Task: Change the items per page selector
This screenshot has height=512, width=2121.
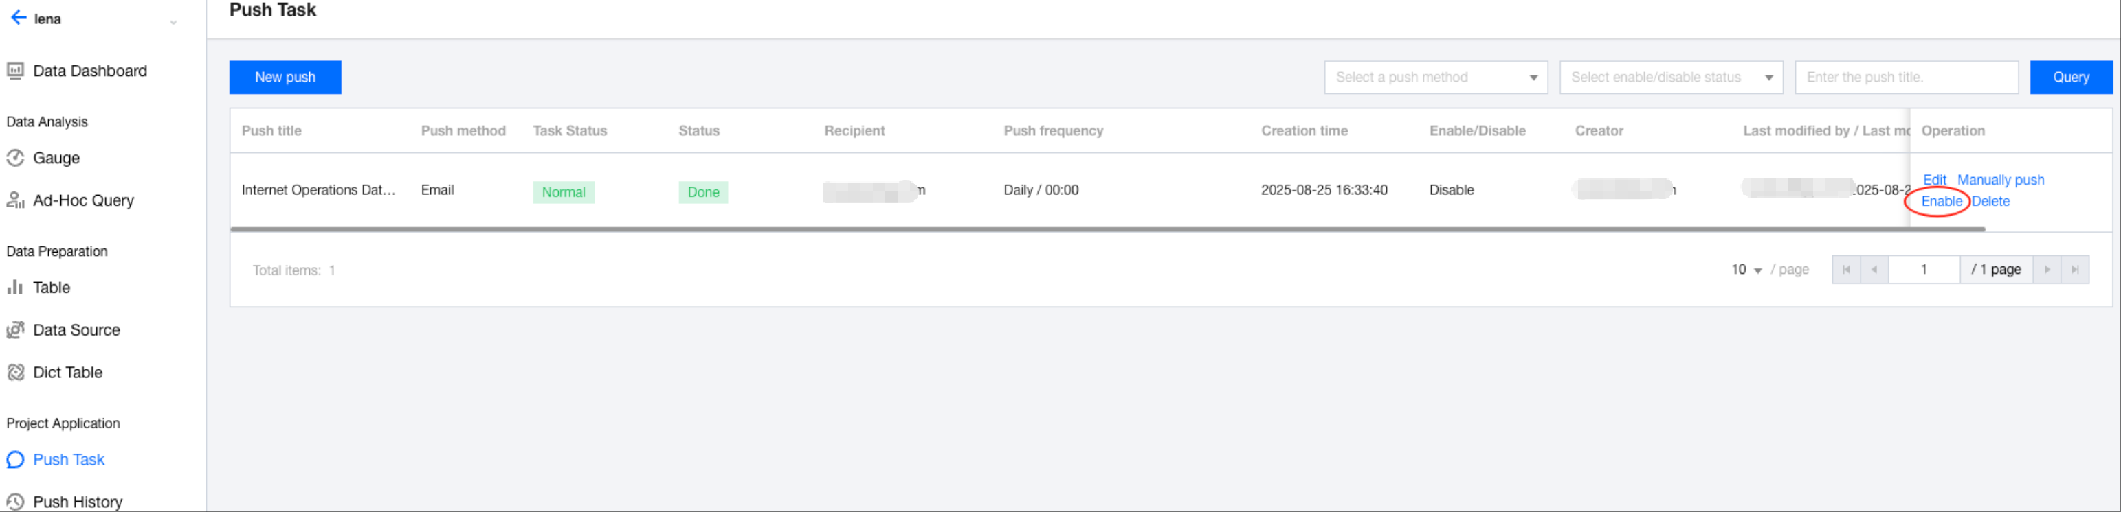Action: pos(1746,270)
